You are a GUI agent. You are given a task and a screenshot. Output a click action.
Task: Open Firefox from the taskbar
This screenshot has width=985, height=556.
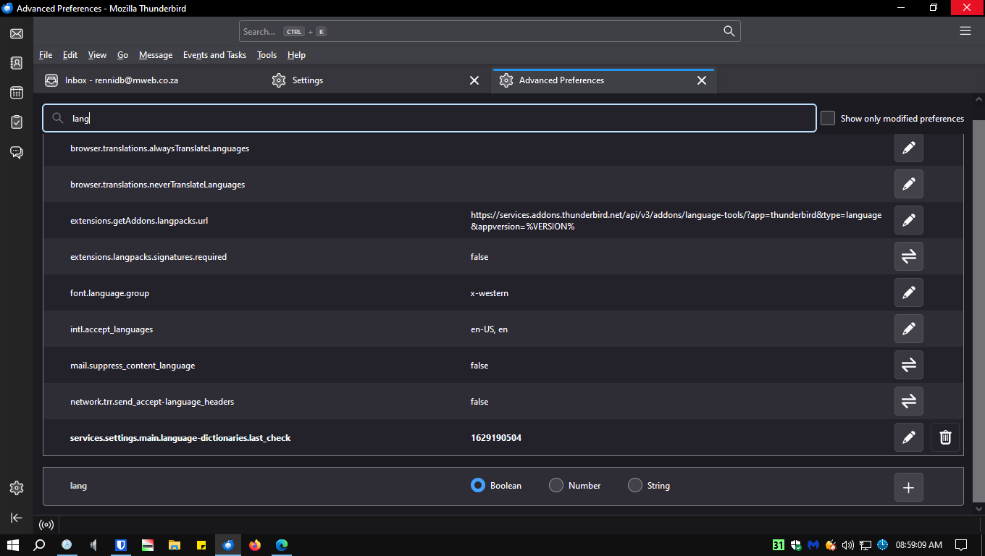point(255,545)
